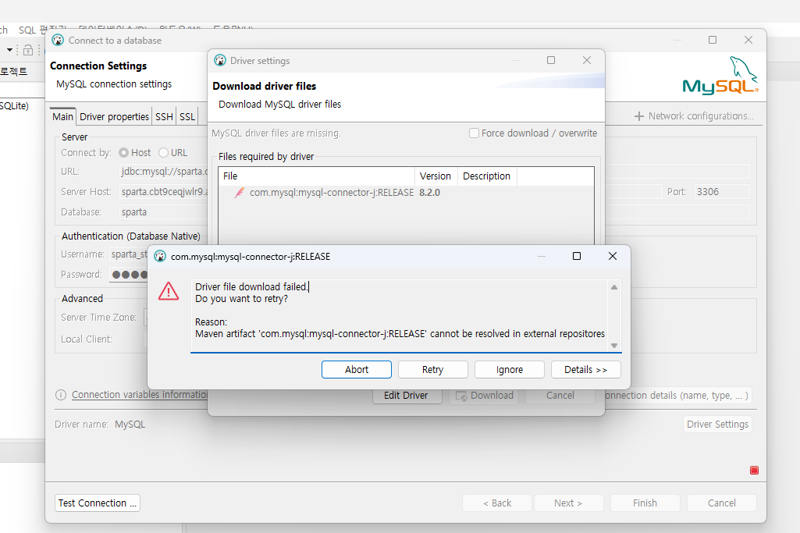Click the Driver settings window app icon
800x533 pixels.
(x=220, y=60)
